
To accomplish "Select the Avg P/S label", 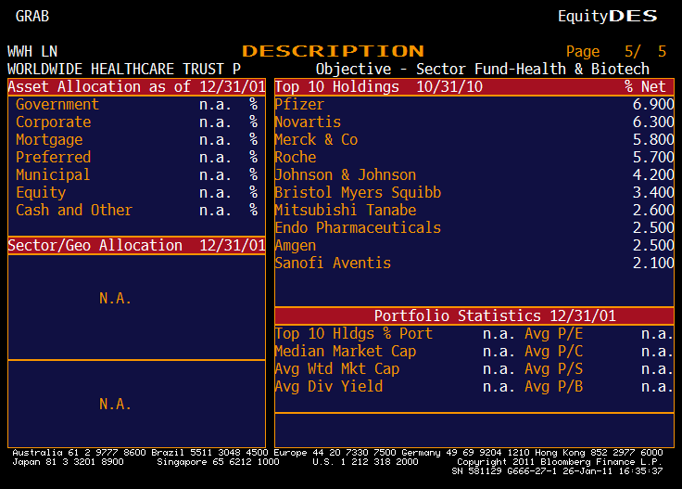I will [554, 368].
